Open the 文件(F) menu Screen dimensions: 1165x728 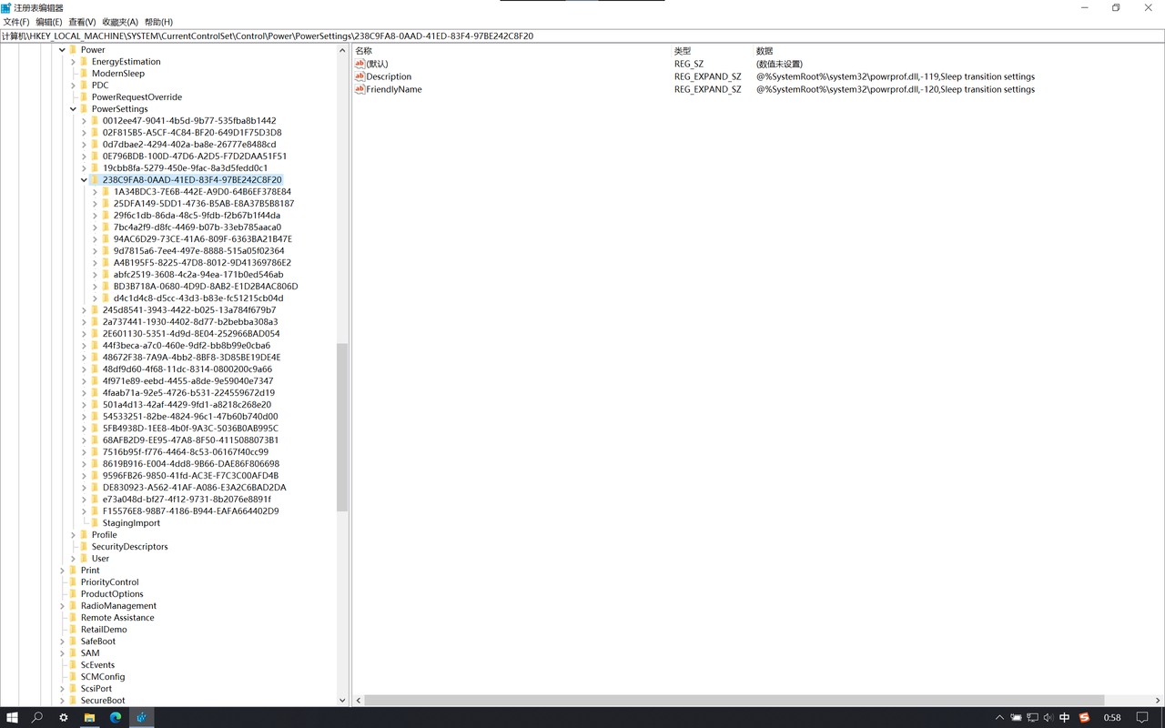tap(16, 22)
